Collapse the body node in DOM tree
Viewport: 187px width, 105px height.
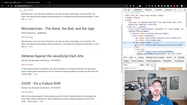tap(125, 20)
